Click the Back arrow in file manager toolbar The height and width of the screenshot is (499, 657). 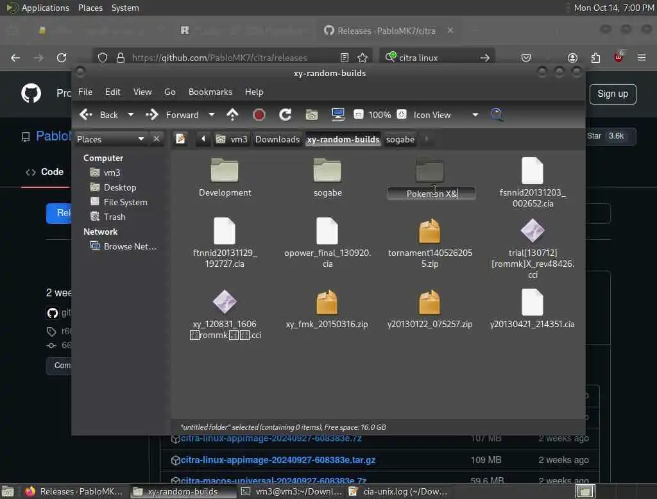tap(87, 114)
